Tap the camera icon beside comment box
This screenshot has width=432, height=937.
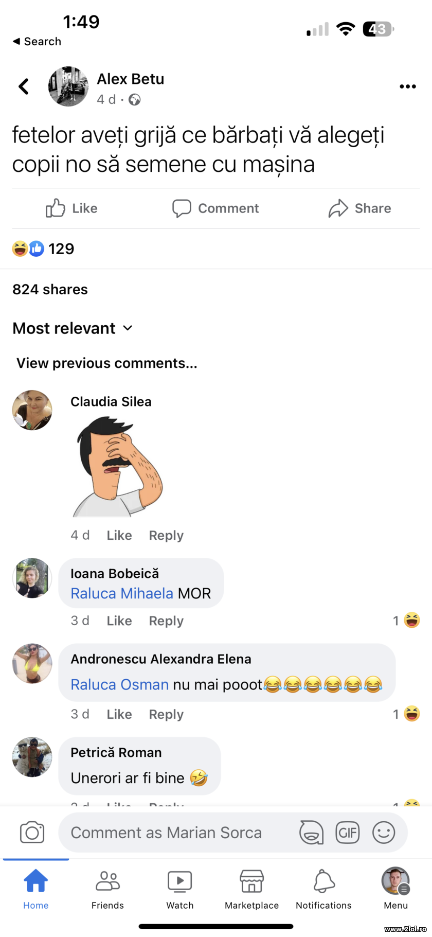point(32,833)
